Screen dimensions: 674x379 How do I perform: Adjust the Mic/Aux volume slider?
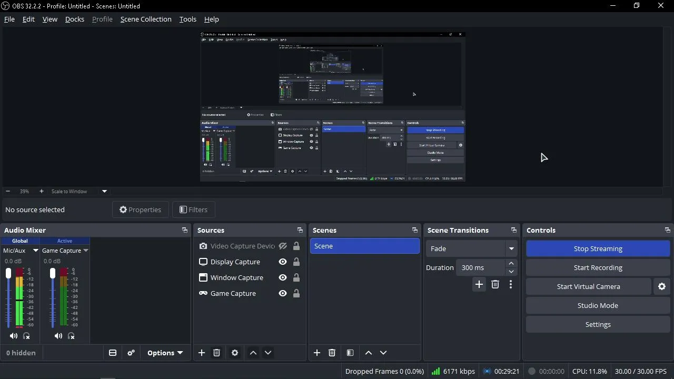coord(8,297)
